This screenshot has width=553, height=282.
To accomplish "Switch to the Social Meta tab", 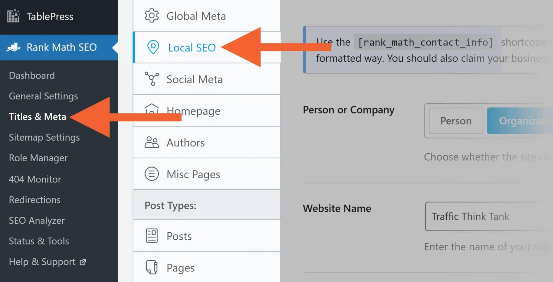I will (x=207, y=79).
